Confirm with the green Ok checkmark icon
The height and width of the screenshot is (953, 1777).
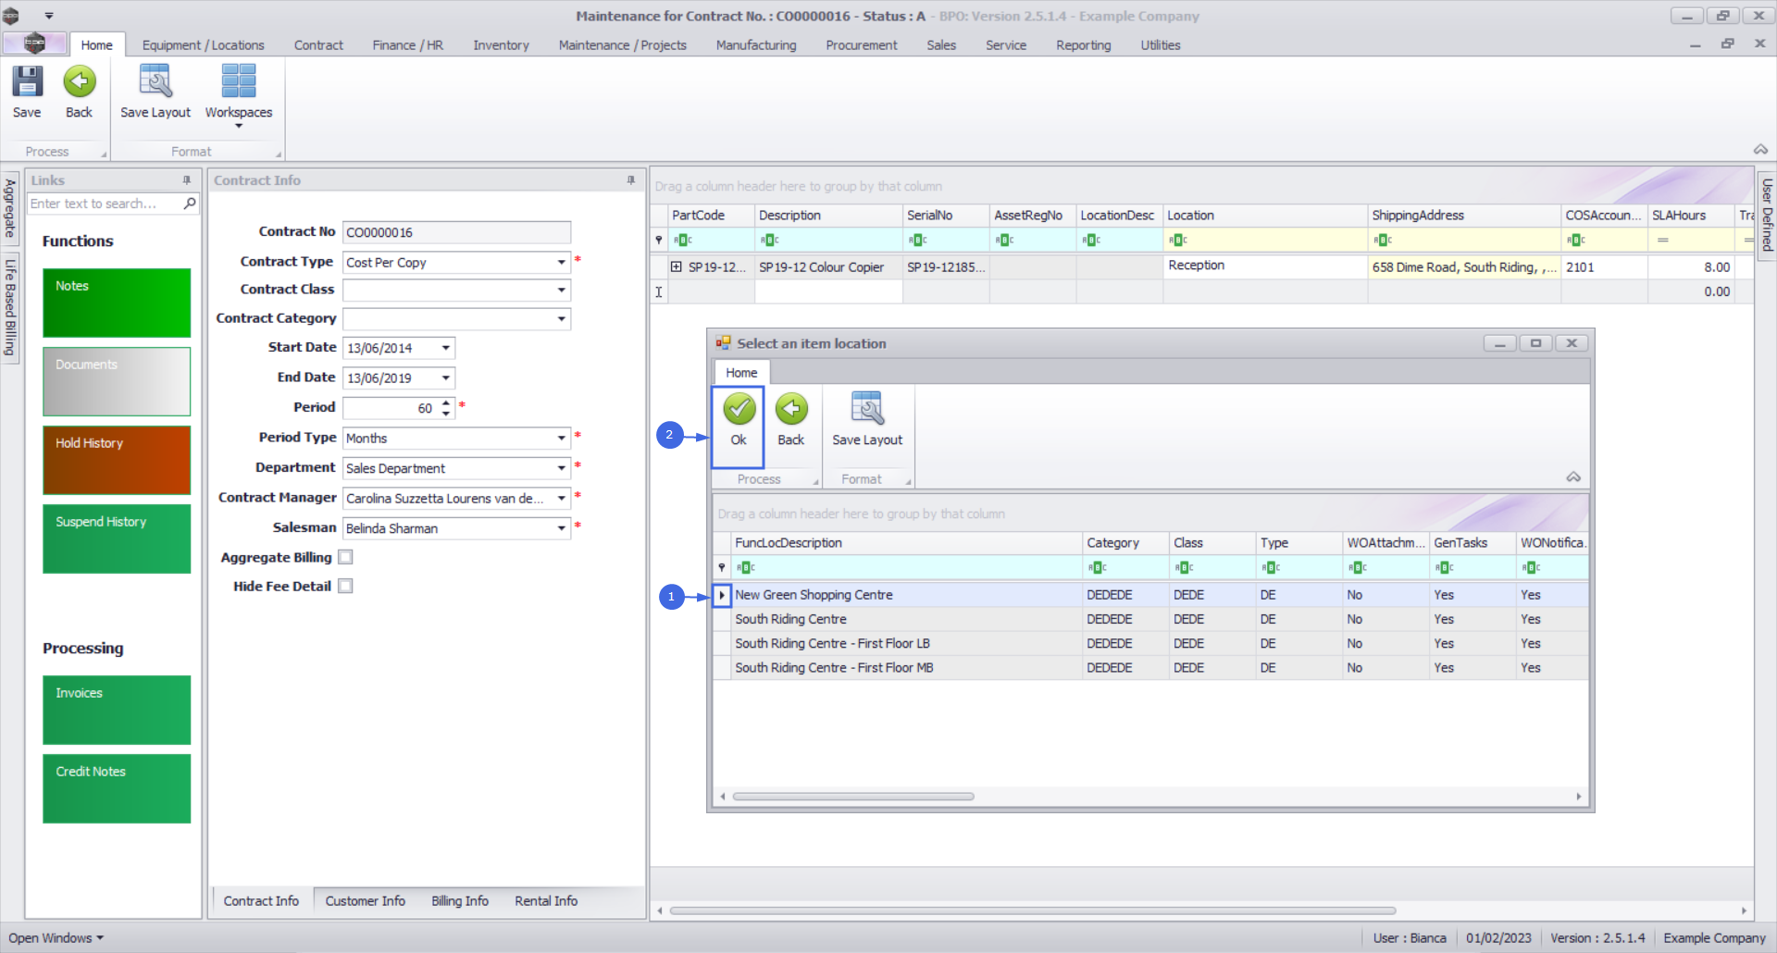739,410
